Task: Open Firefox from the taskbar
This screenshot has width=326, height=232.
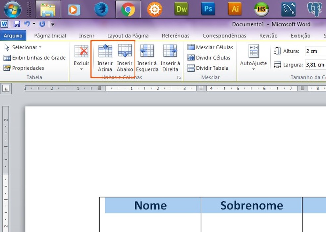Action: click(101, 9)
